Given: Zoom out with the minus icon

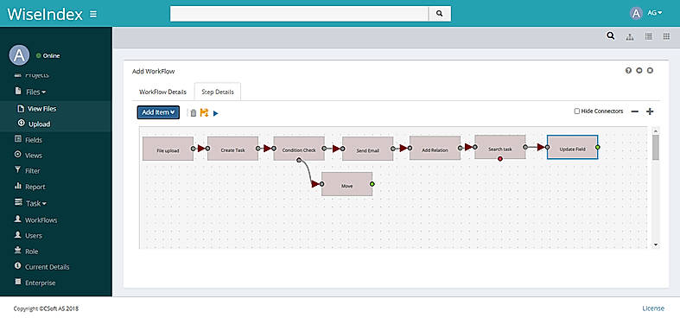Looking at the screenshot, I should pyautogui.click(x=635, y=112).
